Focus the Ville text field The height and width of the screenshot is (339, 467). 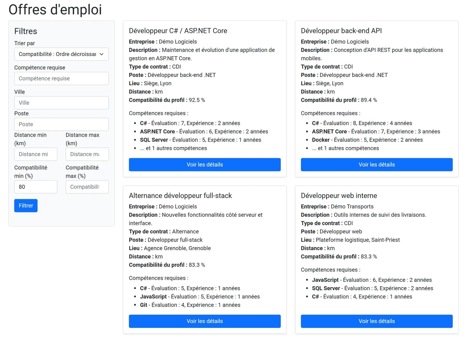tap(61, 103)
